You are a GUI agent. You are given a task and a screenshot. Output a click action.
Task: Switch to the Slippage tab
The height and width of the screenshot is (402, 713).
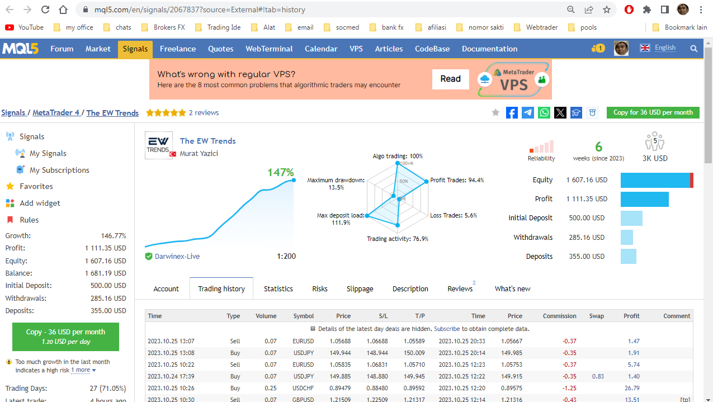point(360,289)
